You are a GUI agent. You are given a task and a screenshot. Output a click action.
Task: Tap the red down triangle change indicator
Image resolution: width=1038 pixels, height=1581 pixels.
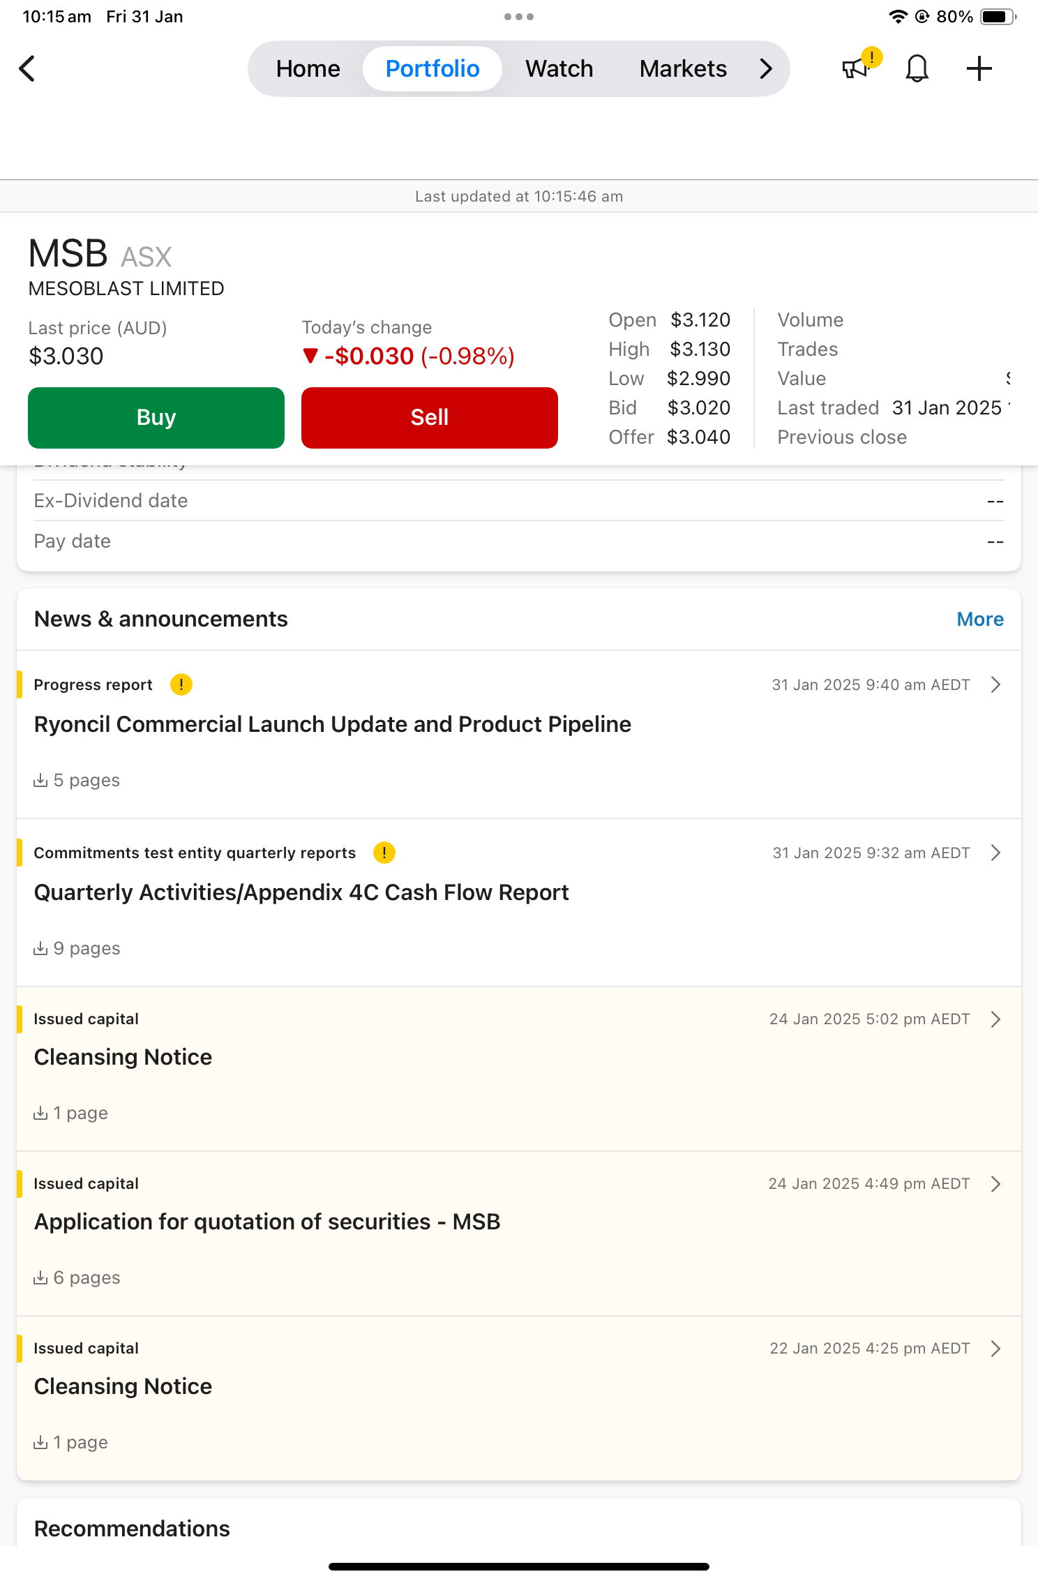(x=310, y=356)
